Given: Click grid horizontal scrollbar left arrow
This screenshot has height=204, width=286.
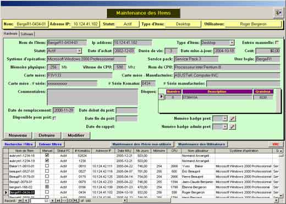Looking at the screenshot, I should point(125,201).
